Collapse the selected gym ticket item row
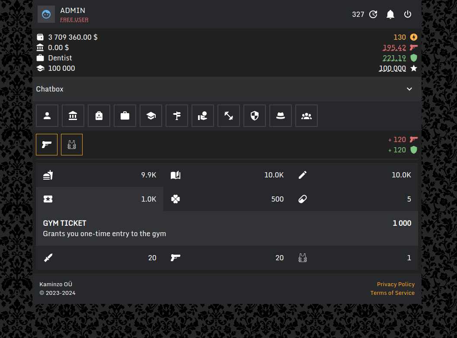457x338 pixels. [99, 199]
